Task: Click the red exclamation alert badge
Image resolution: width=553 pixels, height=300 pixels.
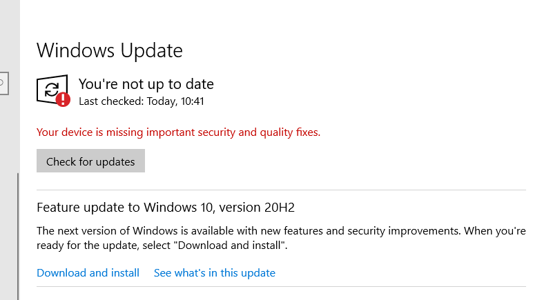Action: [x=63, y=99]
